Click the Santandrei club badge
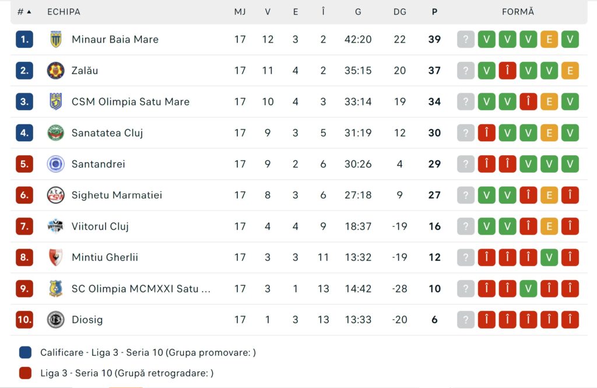This screenshot has width=597, height=388. click(x=55, y=164)
